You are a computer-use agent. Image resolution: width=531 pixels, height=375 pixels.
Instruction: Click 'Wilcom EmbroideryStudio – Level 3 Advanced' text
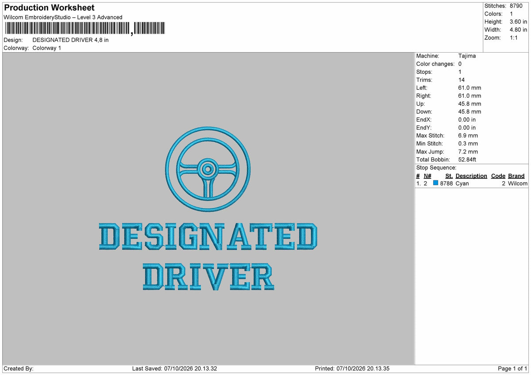63,17
